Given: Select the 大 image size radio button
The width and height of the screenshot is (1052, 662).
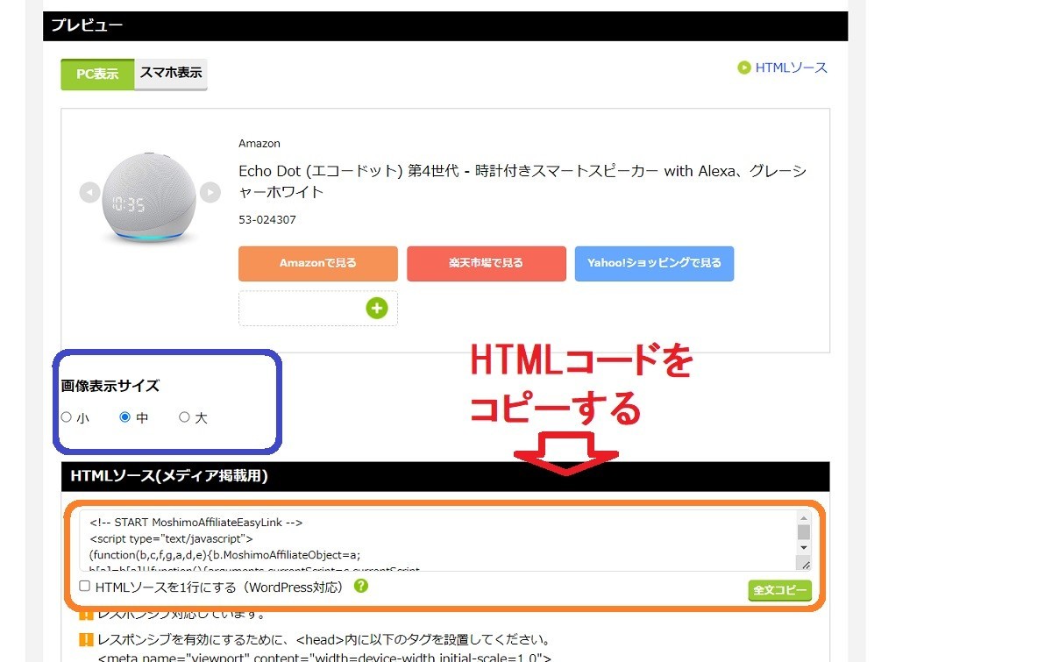Looking at the screenshot, I should click(184, 416).
